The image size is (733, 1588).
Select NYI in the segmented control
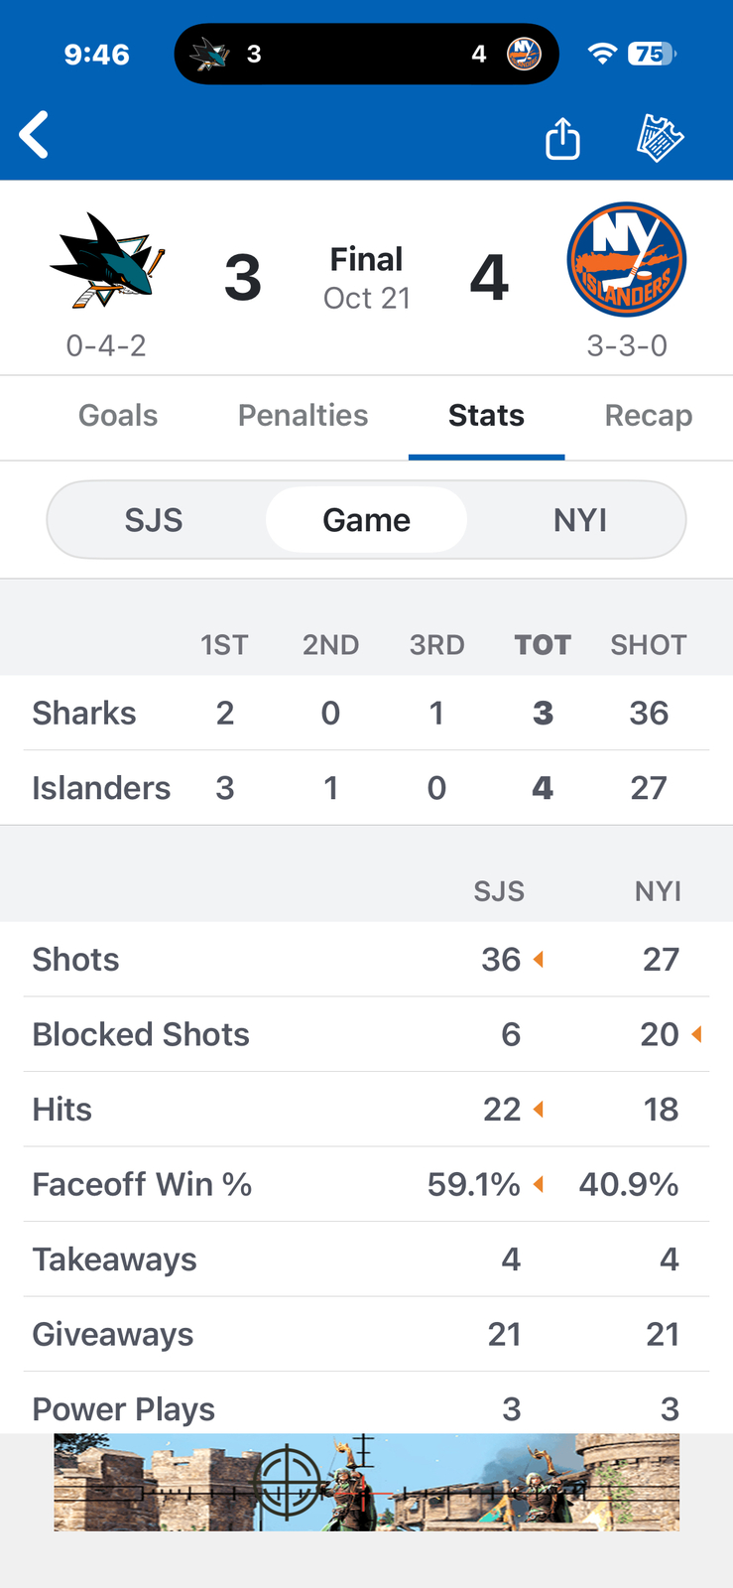coord(580,520)
